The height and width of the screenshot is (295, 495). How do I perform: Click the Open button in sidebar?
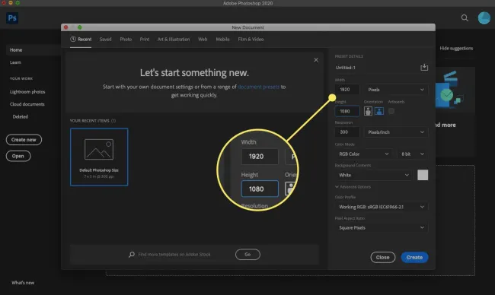18,156
